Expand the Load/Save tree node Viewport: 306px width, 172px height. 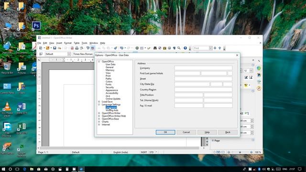point(99,102)
